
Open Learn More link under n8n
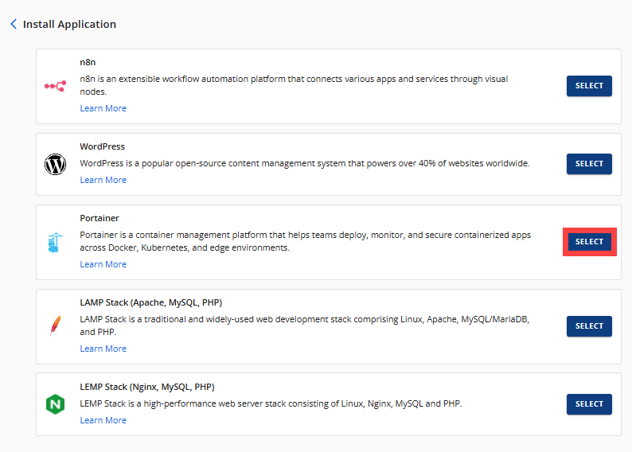tap(103, 108)
